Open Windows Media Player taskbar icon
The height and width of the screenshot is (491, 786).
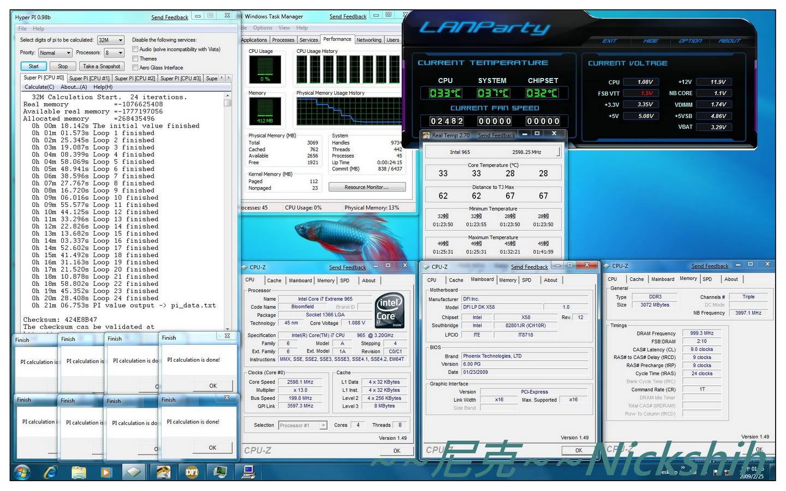coord(106,472)
